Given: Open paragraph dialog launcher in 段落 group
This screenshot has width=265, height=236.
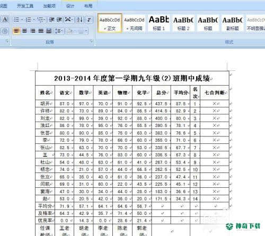Looking at the screenshot, I should click(x=91, y=41).
